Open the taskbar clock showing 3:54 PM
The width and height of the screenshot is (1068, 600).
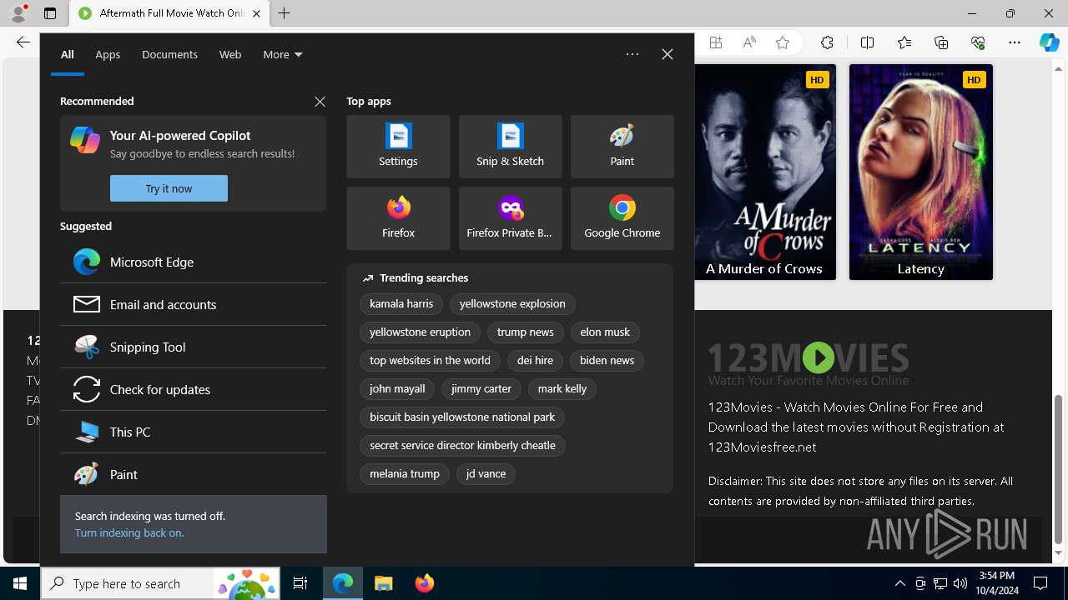[996, 583]
